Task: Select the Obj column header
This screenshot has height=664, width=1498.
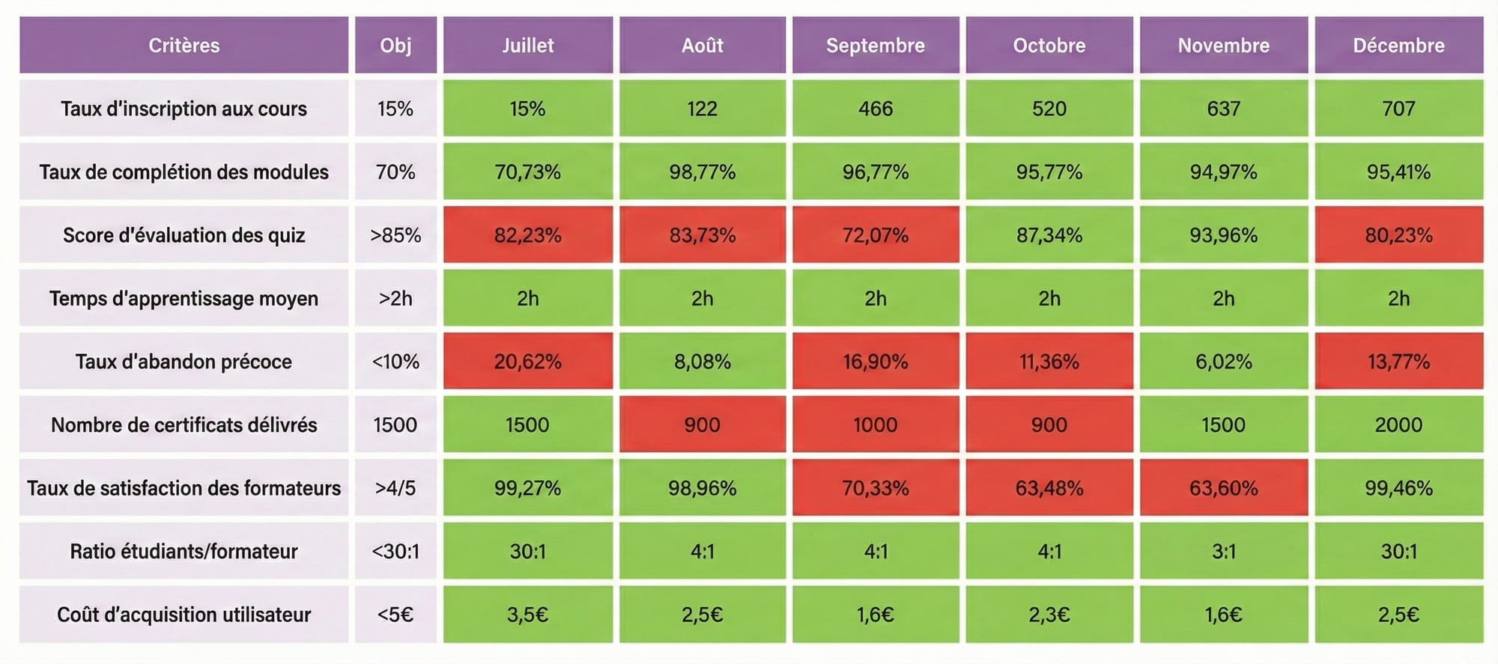Action: click(x=395, y=46)
